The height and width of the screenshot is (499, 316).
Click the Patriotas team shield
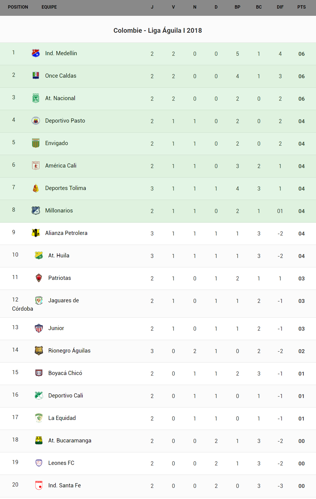click(x=39, y=278)
